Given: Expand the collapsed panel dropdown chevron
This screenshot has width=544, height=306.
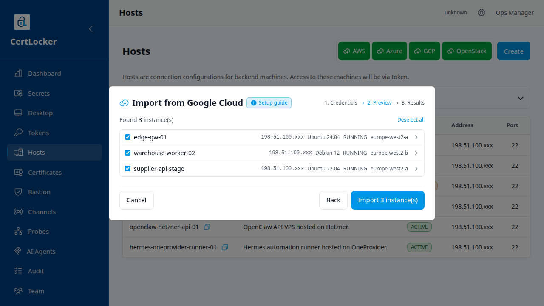Looking at the screenshot, I should pyautogui.click(x=520, y=98).
